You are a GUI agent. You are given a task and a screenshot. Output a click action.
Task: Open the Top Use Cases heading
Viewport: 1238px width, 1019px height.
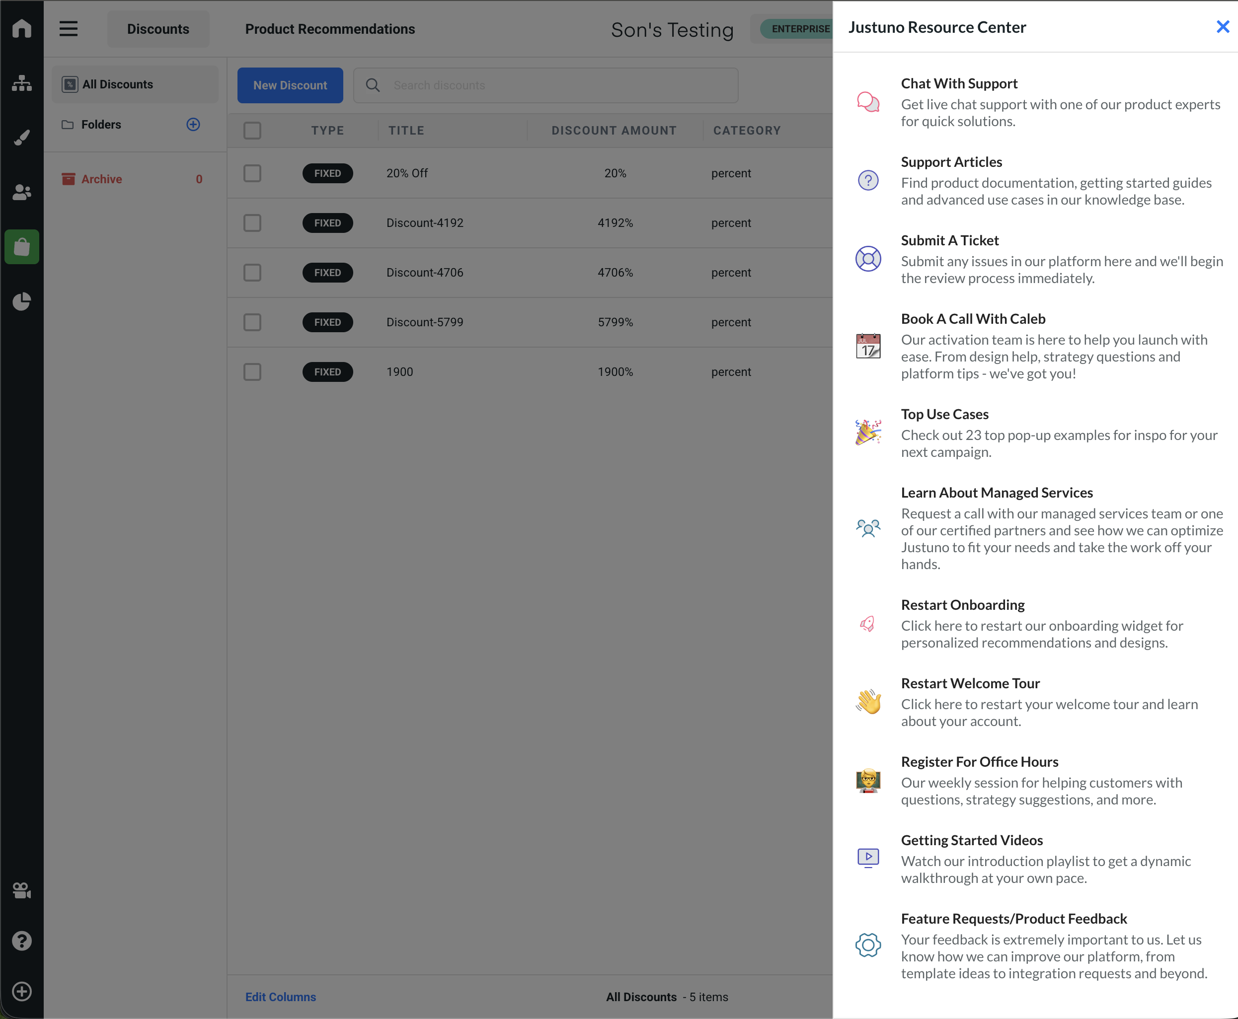944,415
